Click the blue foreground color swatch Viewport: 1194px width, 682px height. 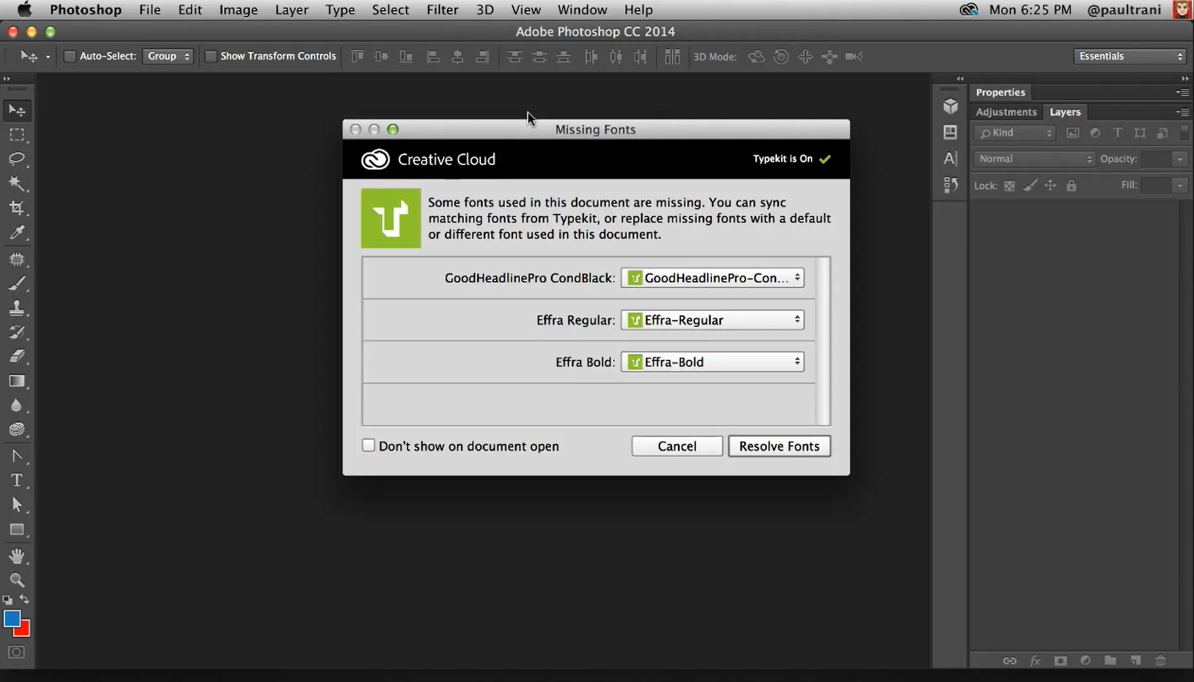tap(11, 618)
